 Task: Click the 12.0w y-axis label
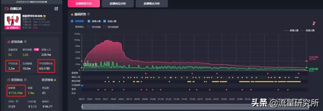[x=77, y=34]
